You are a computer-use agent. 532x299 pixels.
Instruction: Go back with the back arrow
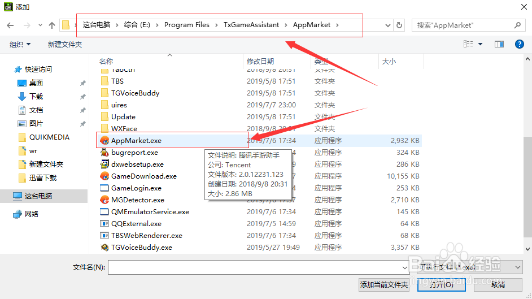(x=10, y=25)
